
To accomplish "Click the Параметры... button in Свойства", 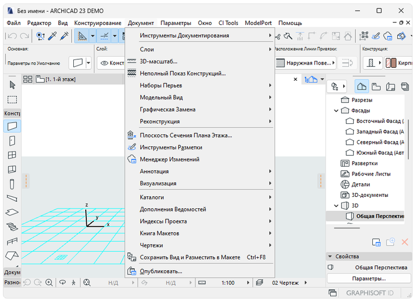I will pyautogui.click(x=369, y=279).
